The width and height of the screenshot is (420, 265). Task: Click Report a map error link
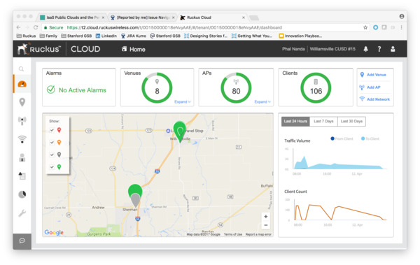click(x=258, y=234)
